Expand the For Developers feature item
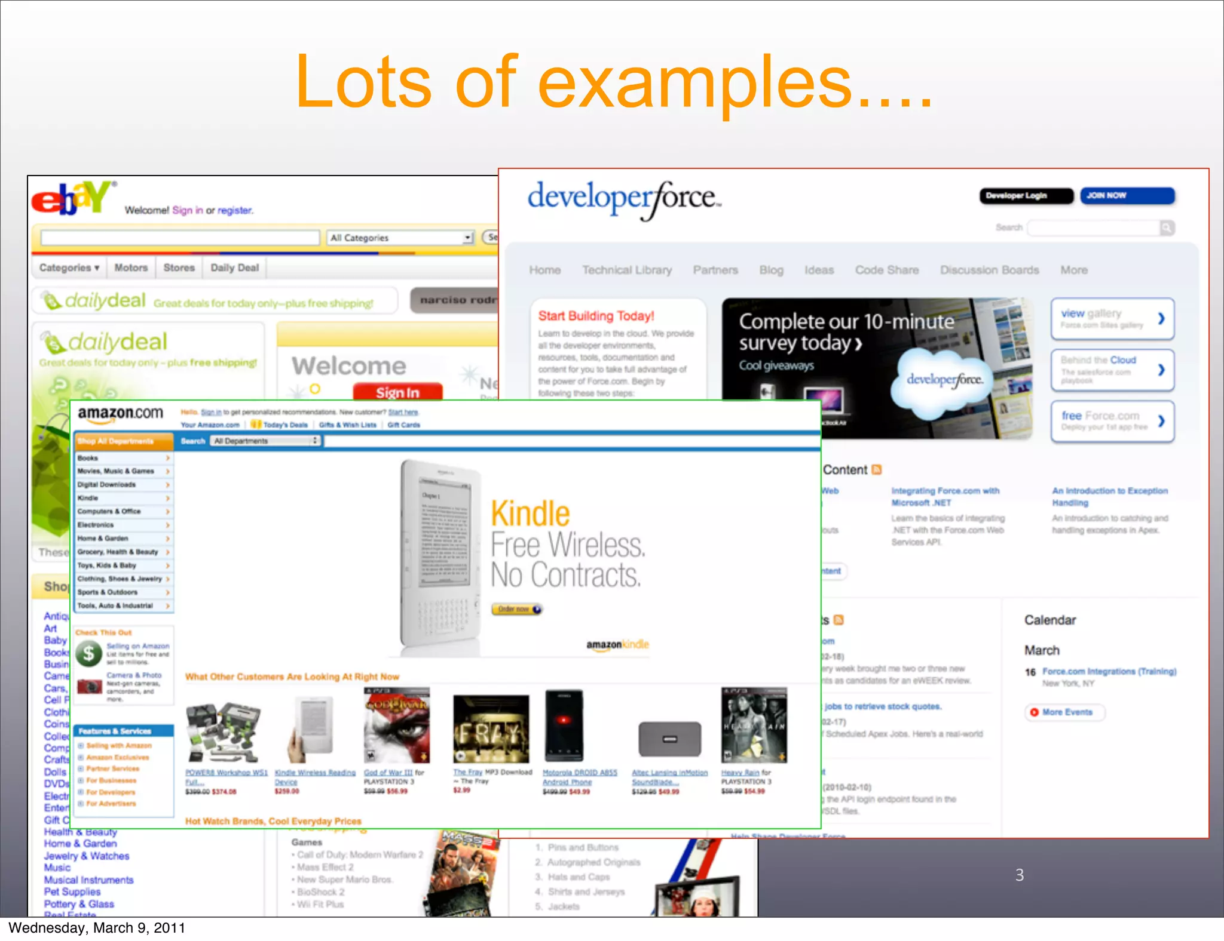The height and width of the screenshot is (941, 1224). 81,792
